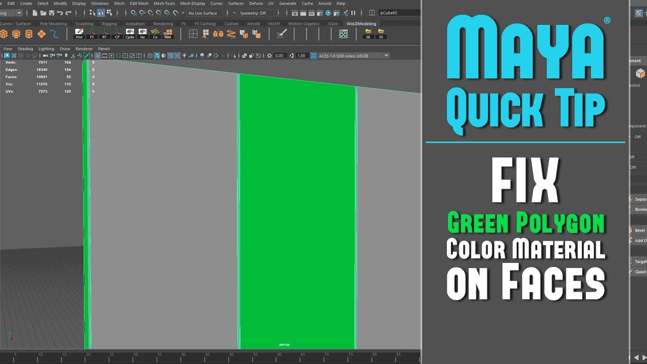The image size is (647, 364).
Task: Click the FT freeze transform shelf icon
Action: point(92,34)
